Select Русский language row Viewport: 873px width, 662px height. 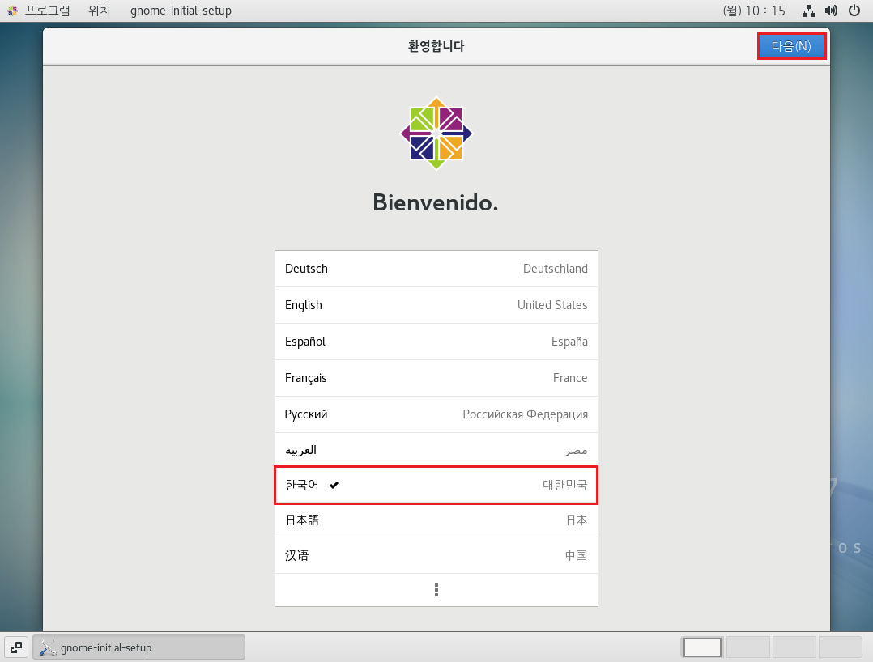click(436, 414)
